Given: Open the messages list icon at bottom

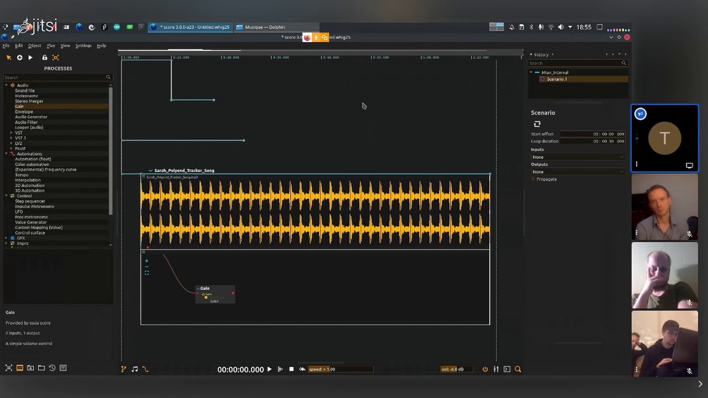Looking at the screenshot, I should pyautogui.click(x=63, y=368).
